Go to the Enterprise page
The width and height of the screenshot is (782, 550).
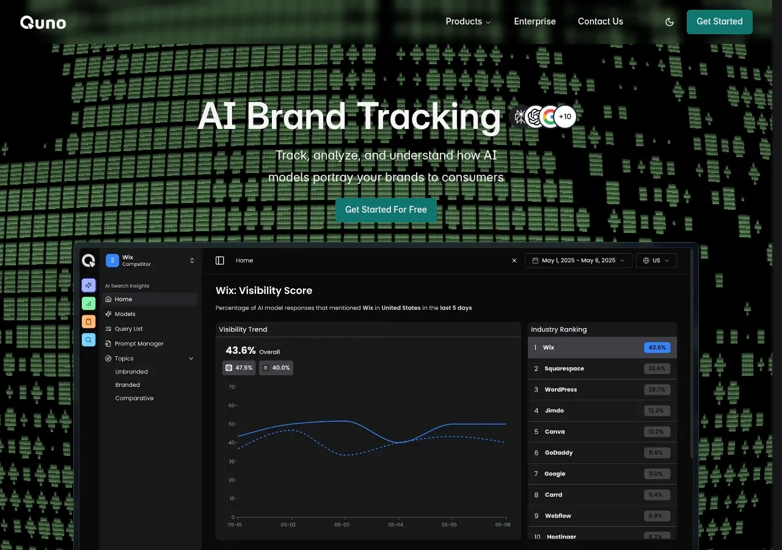tap(535, 21)
